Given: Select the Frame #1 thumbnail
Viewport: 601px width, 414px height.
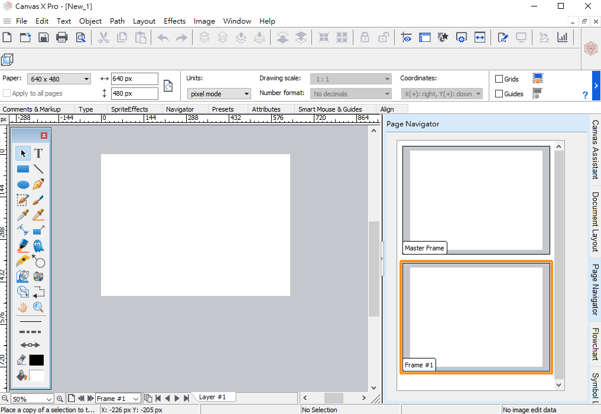Looking at the screenshot, I should [x=476, y=317].
